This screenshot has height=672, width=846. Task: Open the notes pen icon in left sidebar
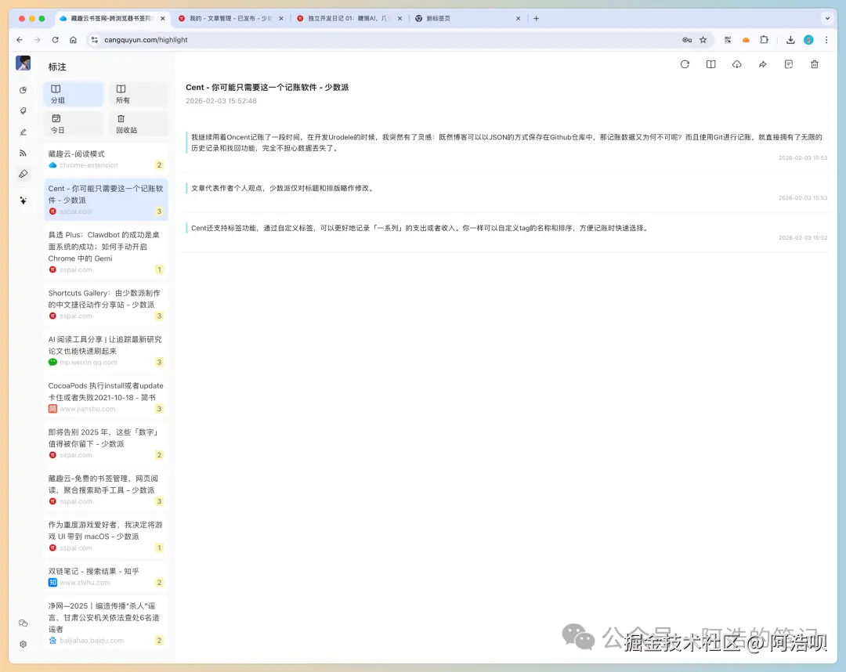point(23,131)
